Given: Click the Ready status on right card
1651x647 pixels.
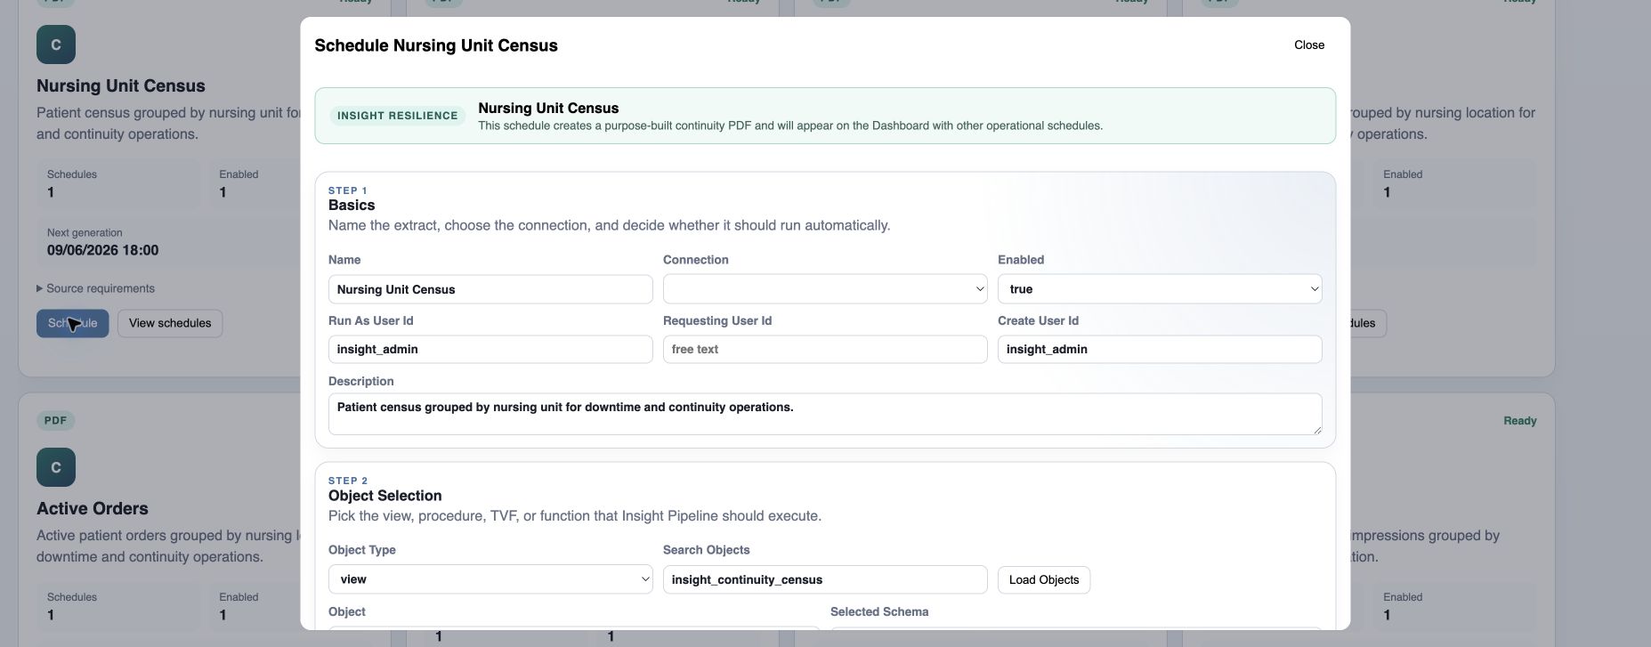Looking at the screenshot, I should coord(1519,421).
